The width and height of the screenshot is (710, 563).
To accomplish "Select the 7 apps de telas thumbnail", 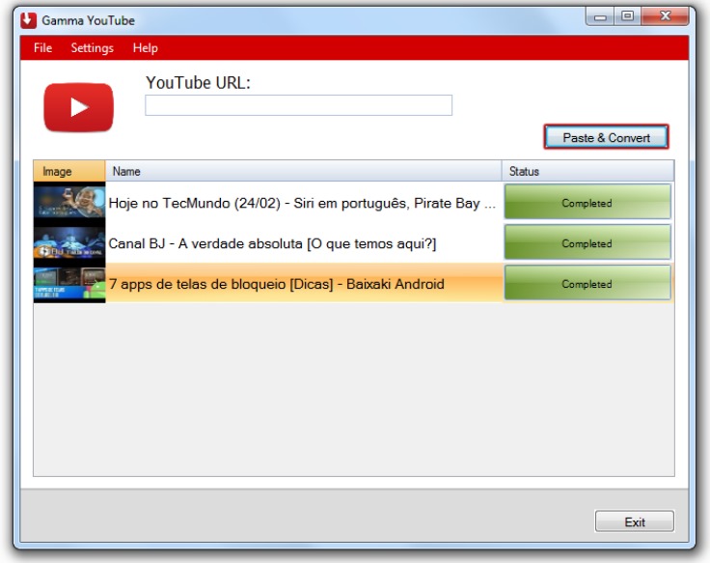I will (x=69, y=283).
